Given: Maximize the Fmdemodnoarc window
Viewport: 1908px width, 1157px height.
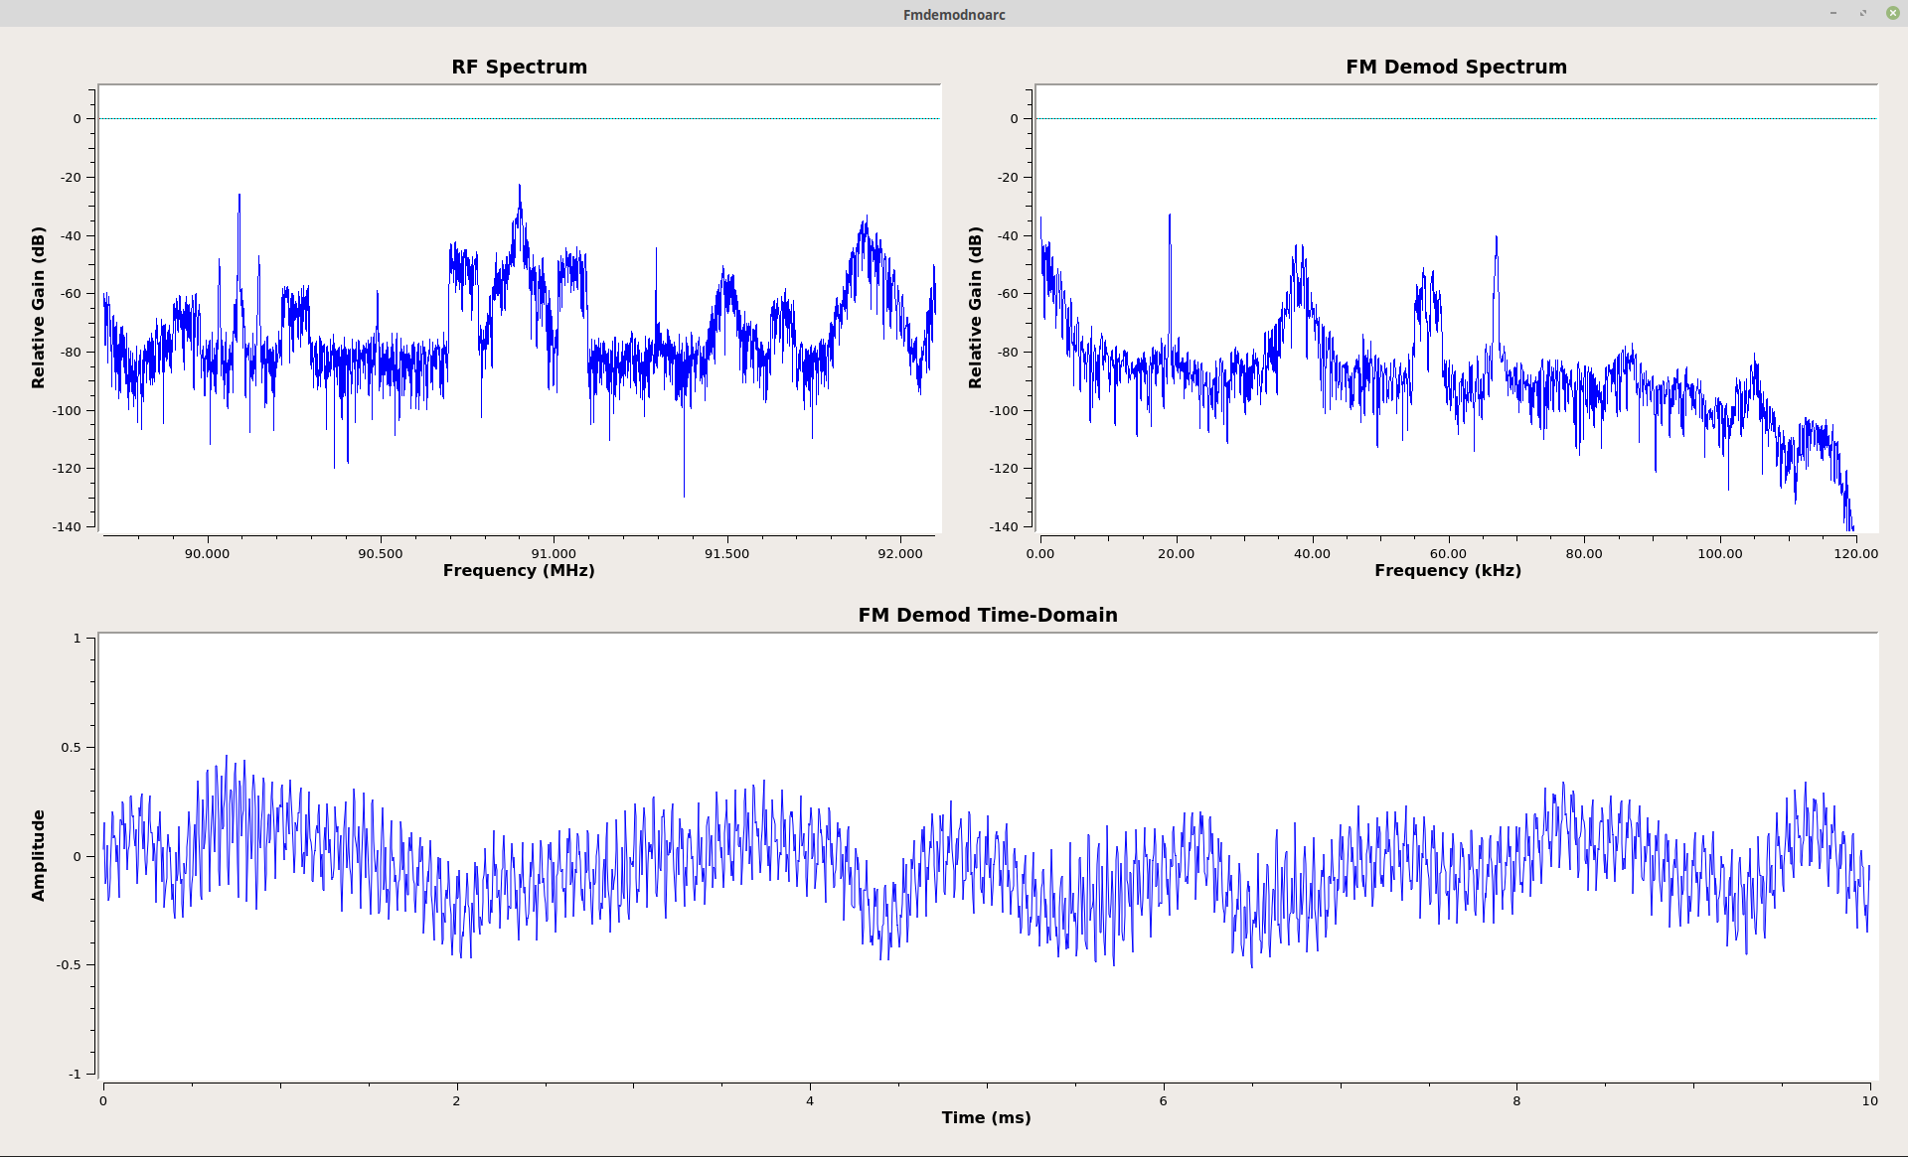Looking at the screenshot, I should pos(1863,13).
